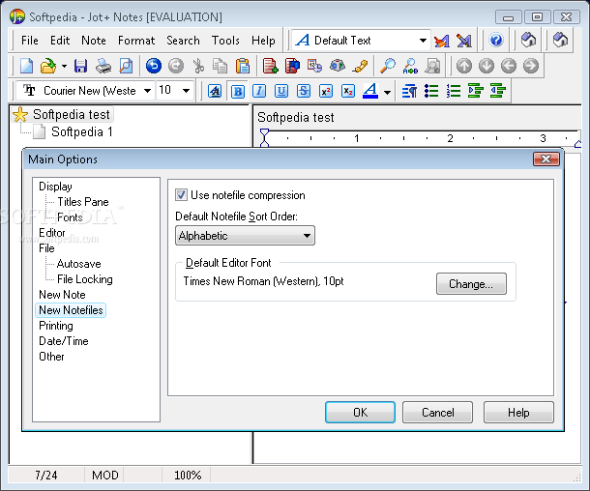Click the font color A swatch
590x491 pixels.
[370, 92]
